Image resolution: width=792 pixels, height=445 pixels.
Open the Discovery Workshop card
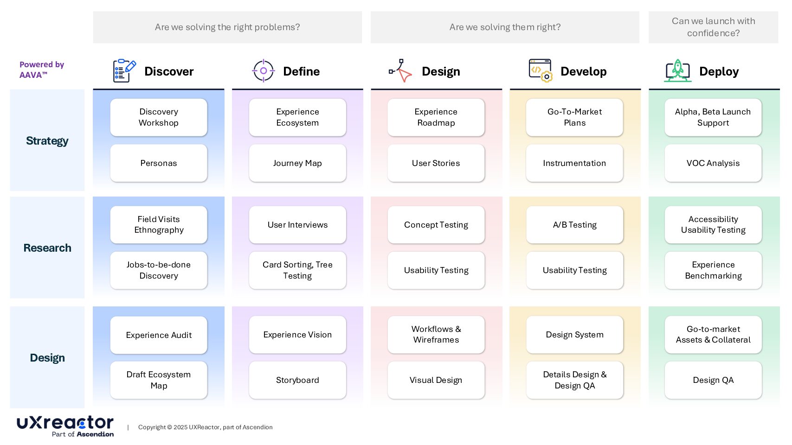tap(159, 117)
